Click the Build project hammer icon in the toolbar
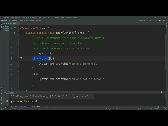Screen dimensions: 168x126 (135, 20)
